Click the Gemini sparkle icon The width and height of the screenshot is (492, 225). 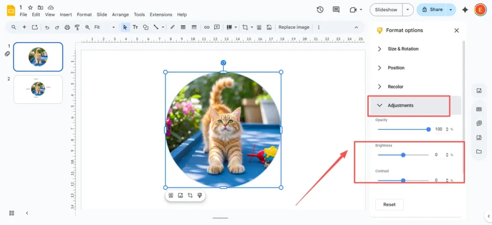point(465,10)
